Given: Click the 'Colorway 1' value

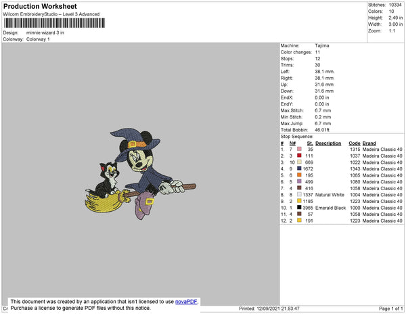Looking at the screenshot, I should pos(38,39).
